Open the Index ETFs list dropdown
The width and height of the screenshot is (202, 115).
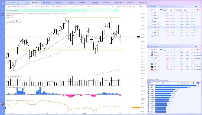click(x=158, y=6)
